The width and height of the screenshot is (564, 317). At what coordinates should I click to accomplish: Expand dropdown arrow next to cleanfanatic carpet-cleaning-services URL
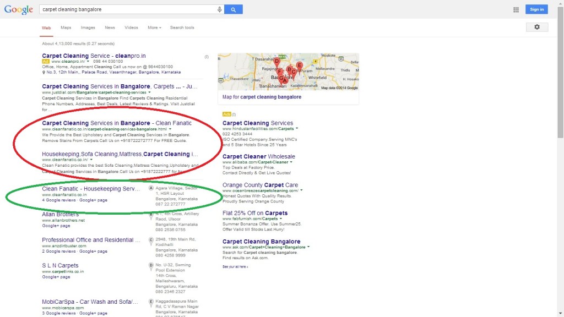[x=170, y=129]
